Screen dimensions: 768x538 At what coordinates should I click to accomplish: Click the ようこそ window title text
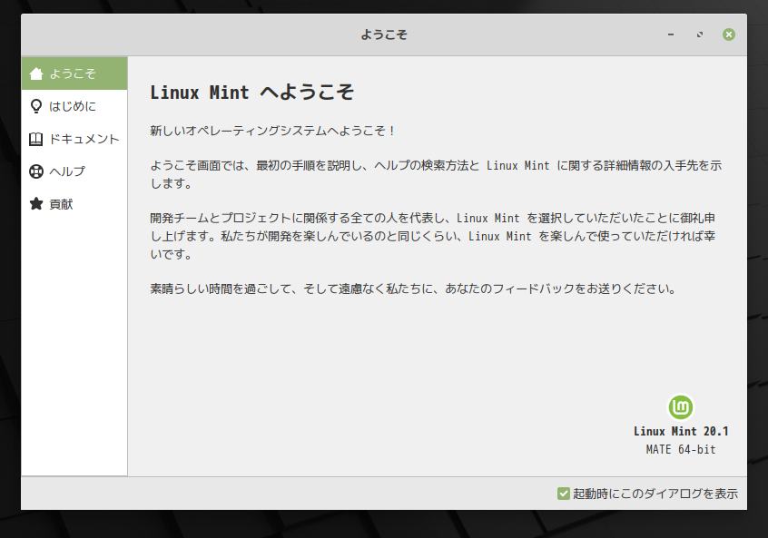pyautogui.click(x=384, y=34)
